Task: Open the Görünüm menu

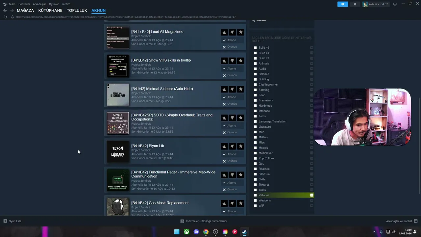Action: [x=24, y=4]
